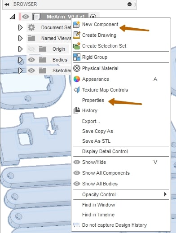Image resolution: width=176 pixels, height=233 pixels.
Task: Collapse browser panel with double-arrow icon
Action: coord(7,4)
